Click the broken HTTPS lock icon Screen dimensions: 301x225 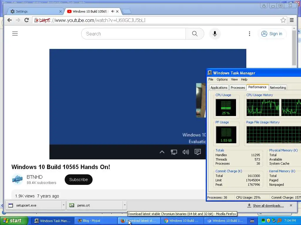pos(36,20)
